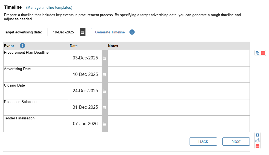Image resolution: width=269 pixels, height=155 pixels.
Task: Open calendar picker for Tender Finalisation row
Action: [x=104, y=124]
